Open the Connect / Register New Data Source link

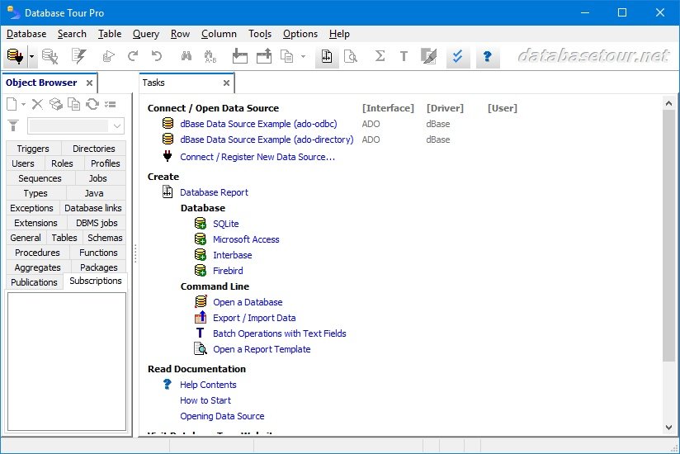(x=257, y=157)
